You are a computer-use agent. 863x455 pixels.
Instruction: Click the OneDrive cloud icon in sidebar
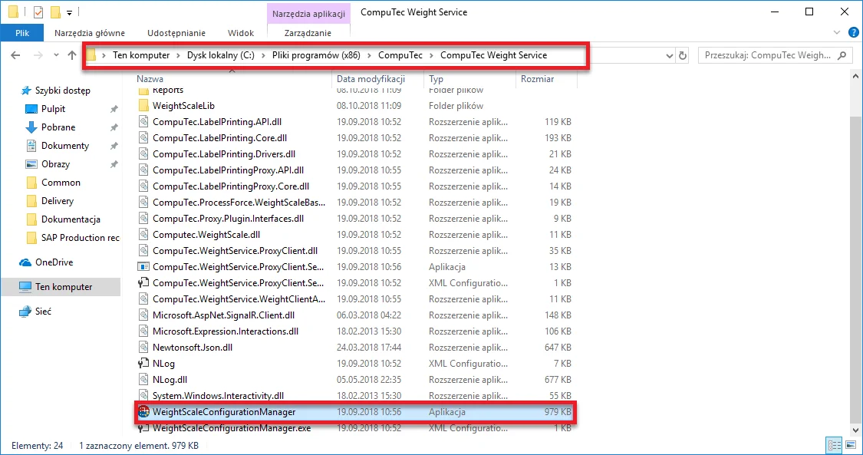(26, 262)
